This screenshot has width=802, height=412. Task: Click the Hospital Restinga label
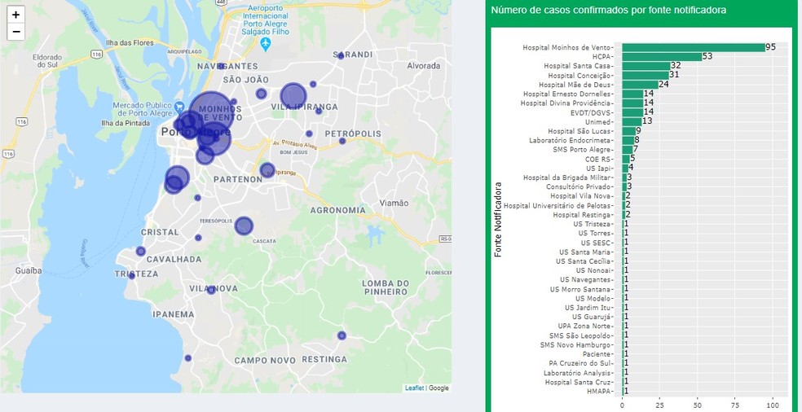pyautogui.click(x=582, y=215)
